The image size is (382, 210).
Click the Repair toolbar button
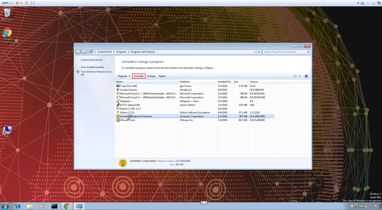tap(162, 76)
